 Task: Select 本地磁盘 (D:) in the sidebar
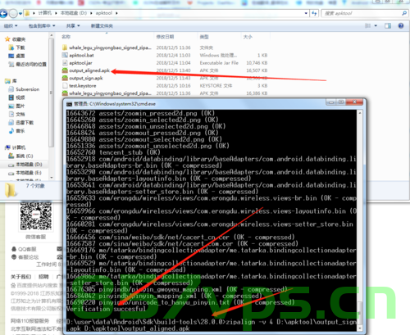click(x=25, y=165)
